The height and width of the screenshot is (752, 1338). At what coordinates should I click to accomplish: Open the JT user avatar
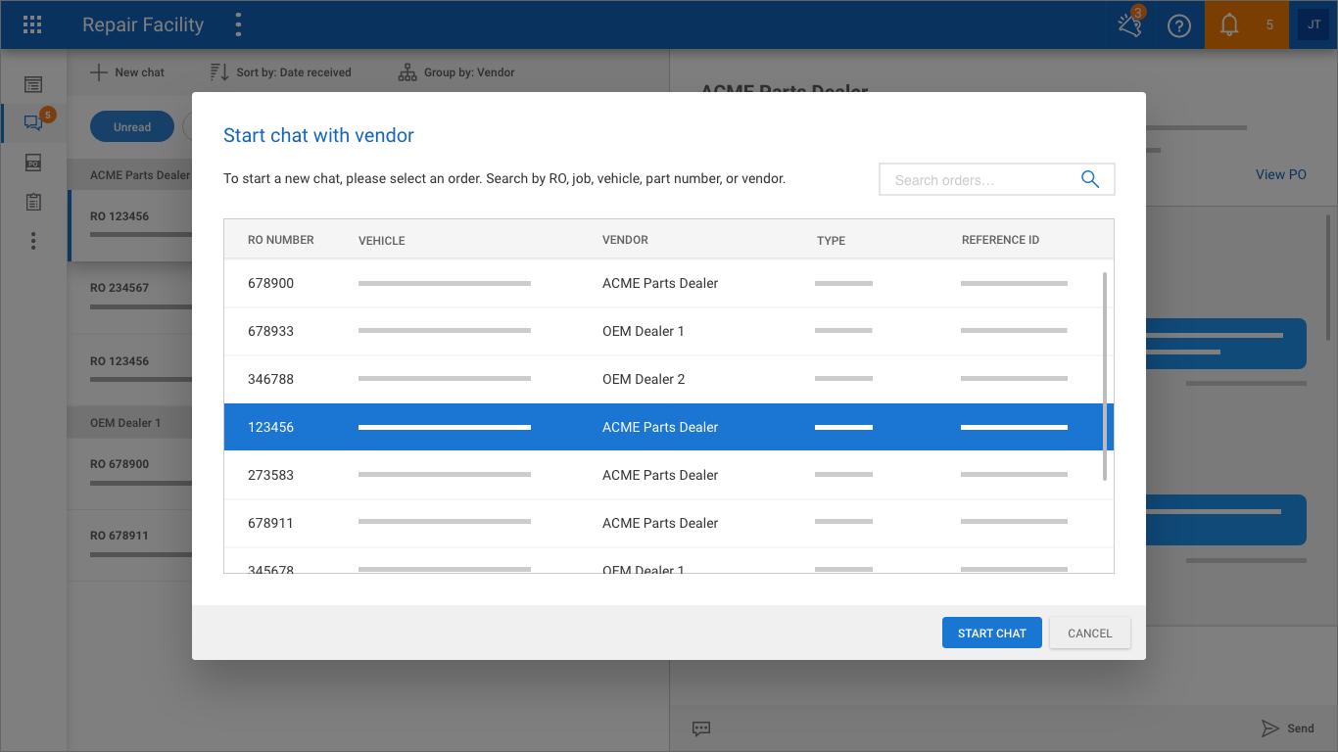[x=1314, y=24]
